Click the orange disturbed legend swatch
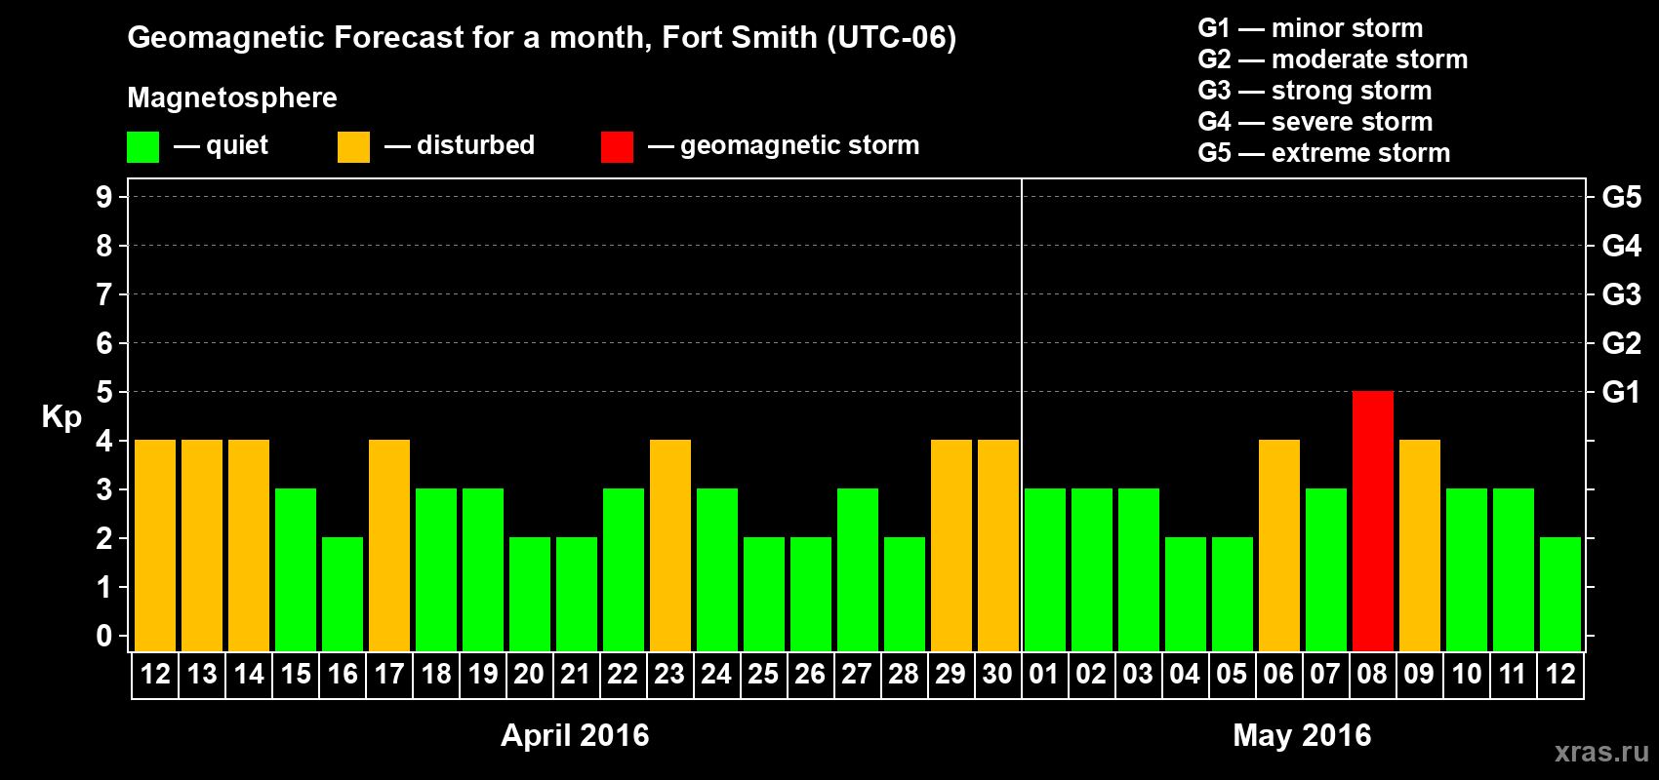This screenshot has height=780, width=1659. pos(354,147)
